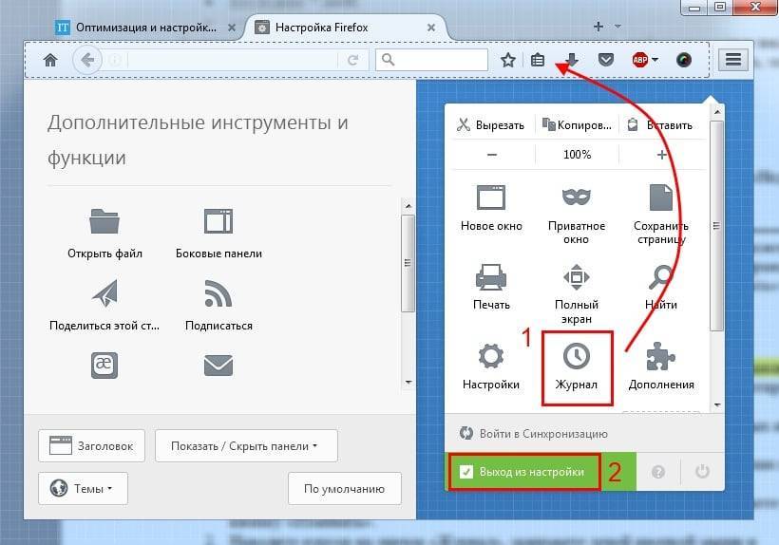Select the Боковые панели tool

218,234
